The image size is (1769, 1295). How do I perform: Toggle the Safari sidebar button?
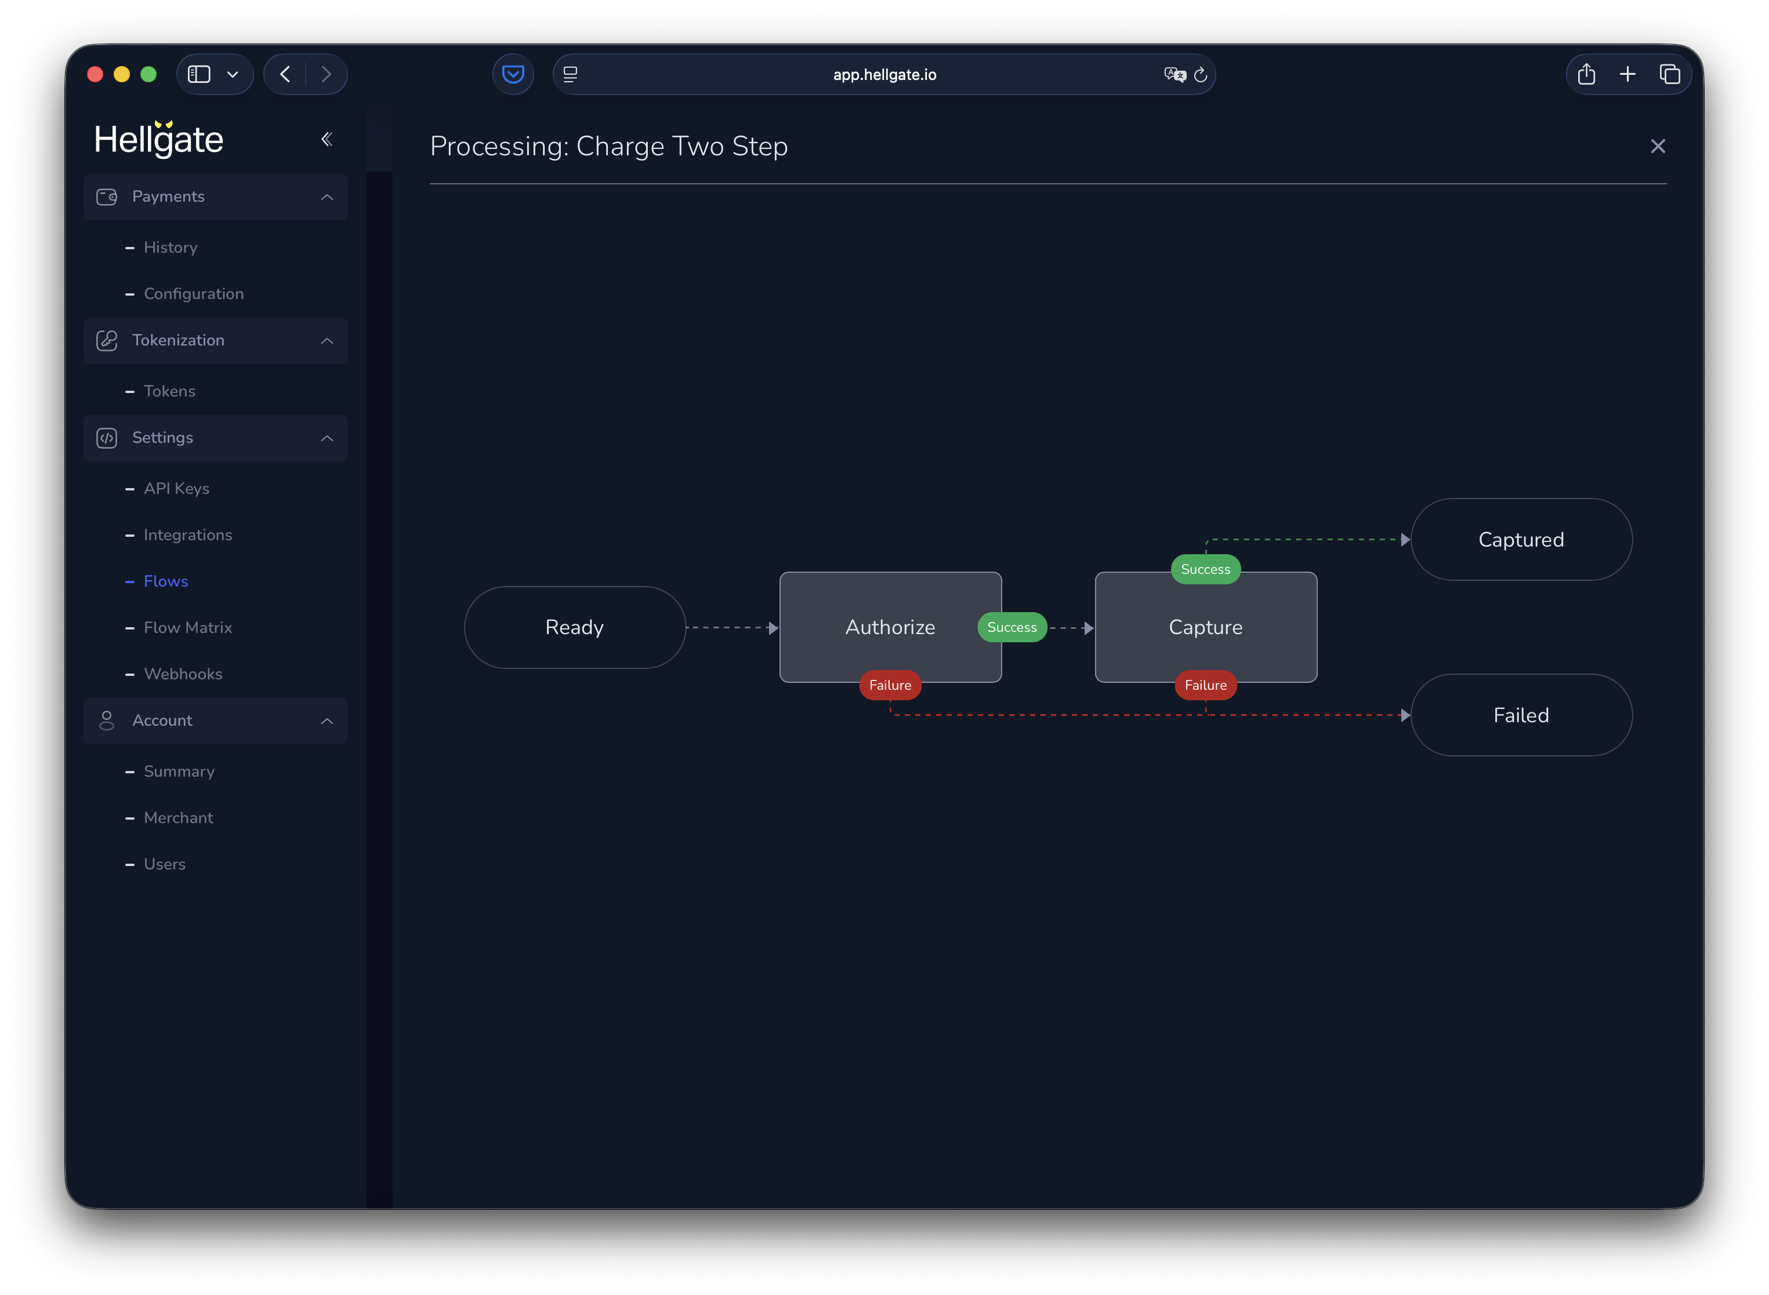(x=199, y=74)
